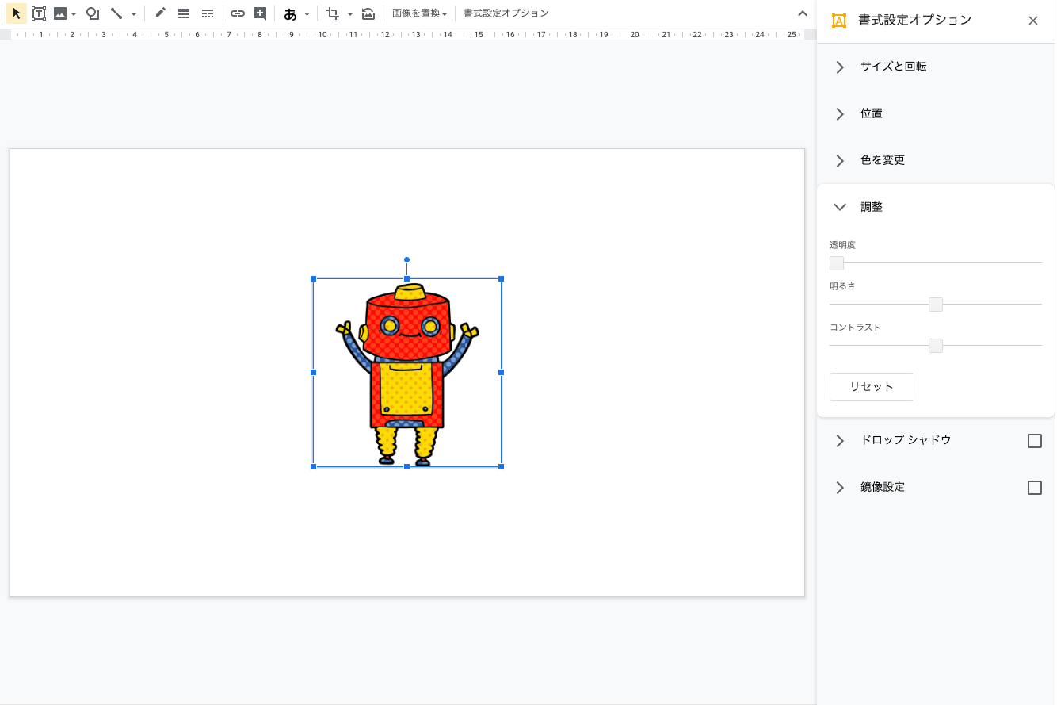1057x705 pixels.
Task: Choose the Select arrow cursor tool
Action: tap(17, 13)
